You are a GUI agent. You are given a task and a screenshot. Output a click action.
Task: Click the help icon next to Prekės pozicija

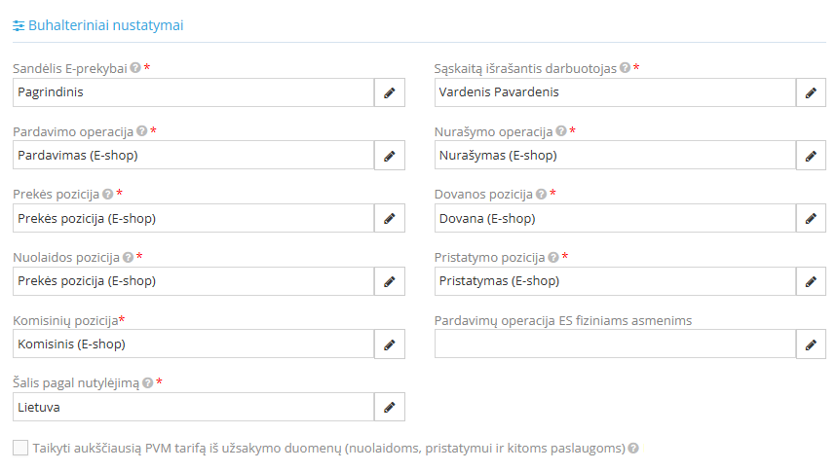(x=107, y=195)
